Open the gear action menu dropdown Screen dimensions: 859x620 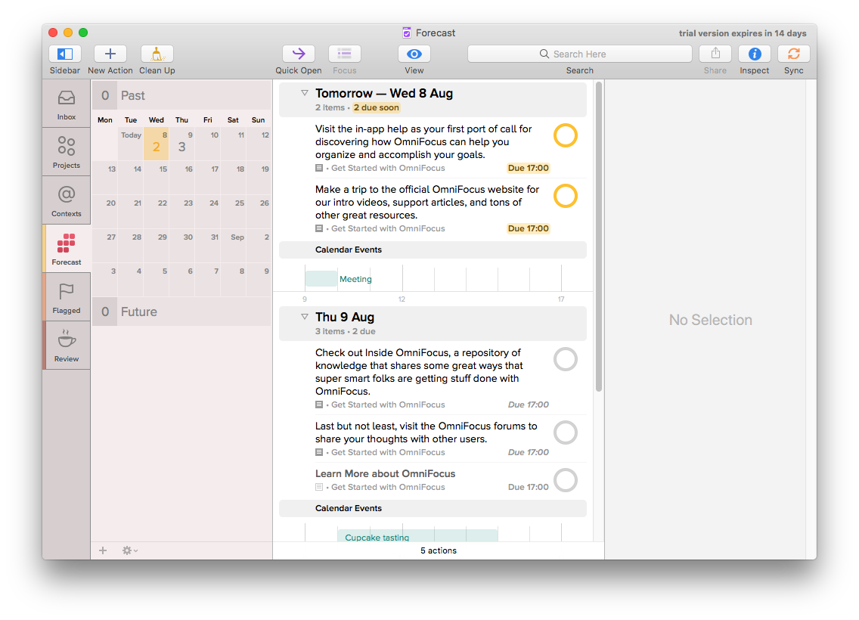(x=130, y=551)
